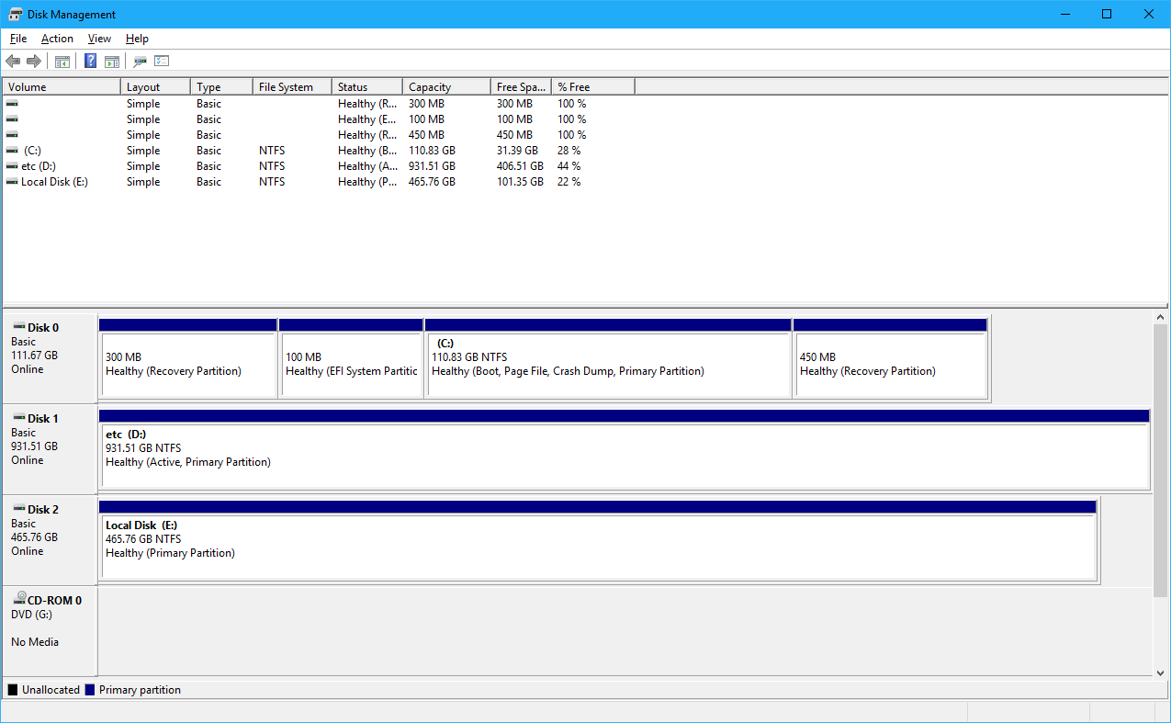Viewport: 1171px width, 723px height.
Task: Click the 101.35 GB free space cell
Action: coord(520,182)
